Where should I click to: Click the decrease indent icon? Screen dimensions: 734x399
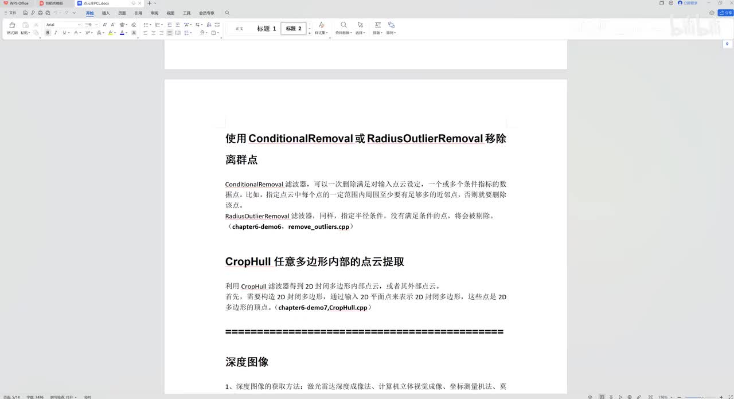(169, 25)
